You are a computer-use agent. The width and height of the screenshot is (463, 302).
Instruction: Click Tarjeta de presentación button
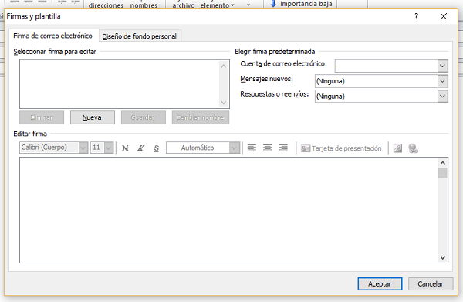(341, 148)
